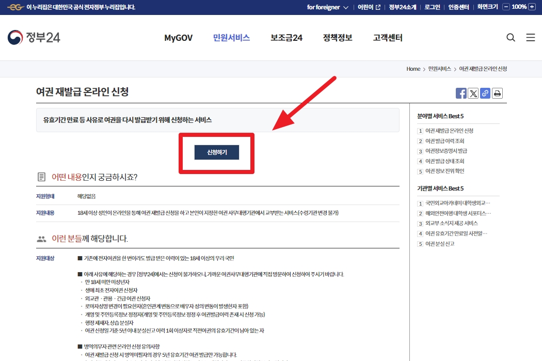Click the 100% zoom level text
542x361 pixels.
click(x=519, y=7)
